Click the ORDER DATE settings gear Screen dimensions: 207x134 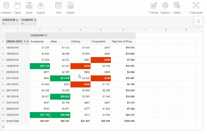click(28, 42)
